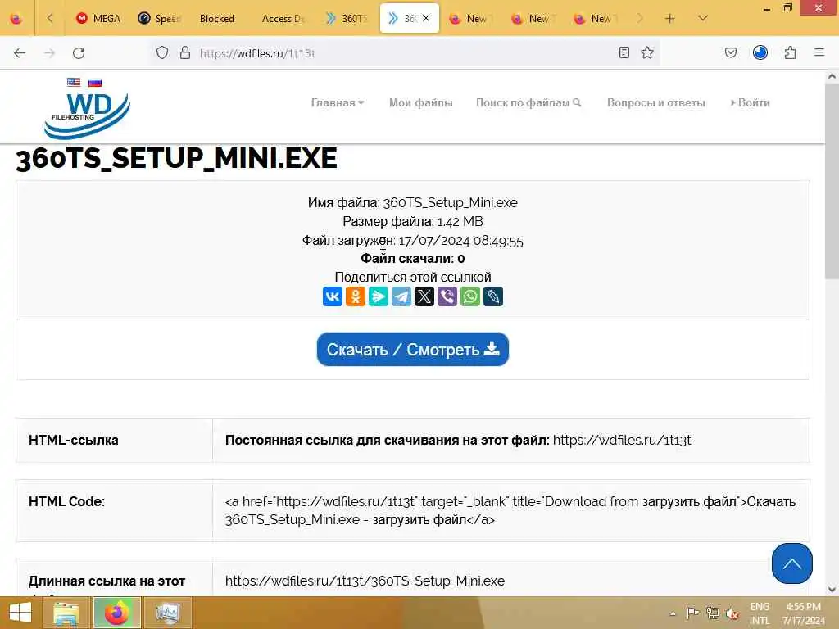Open the Windows Start button
The width and height of the screenshot is (839, 629).
(x=20, y=613)
